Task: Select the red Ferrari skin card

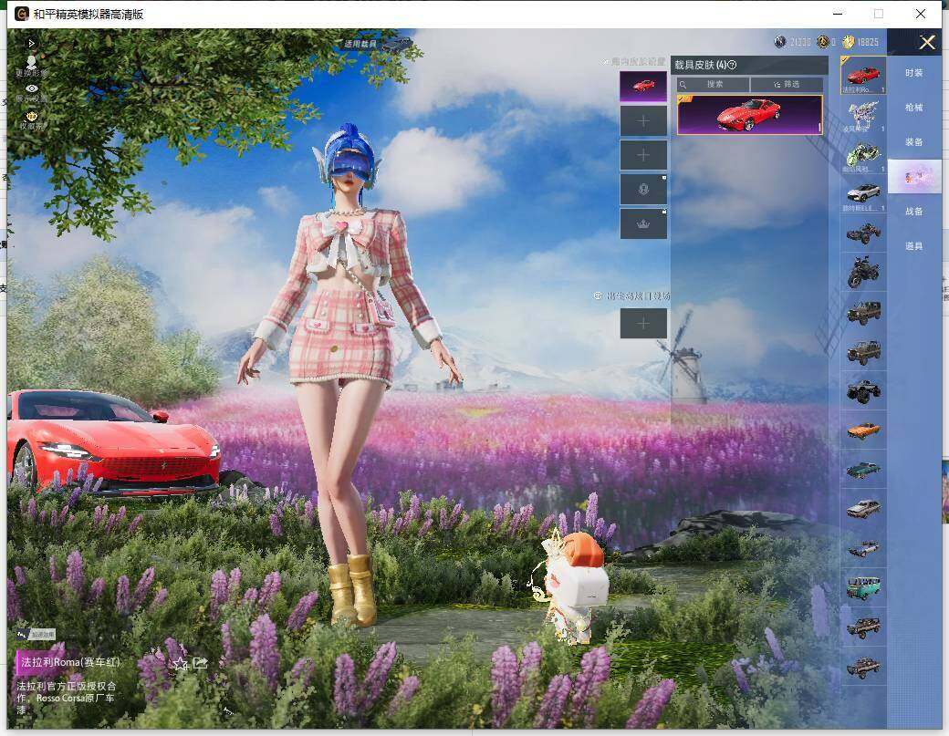Action: (x=750, y=114)
